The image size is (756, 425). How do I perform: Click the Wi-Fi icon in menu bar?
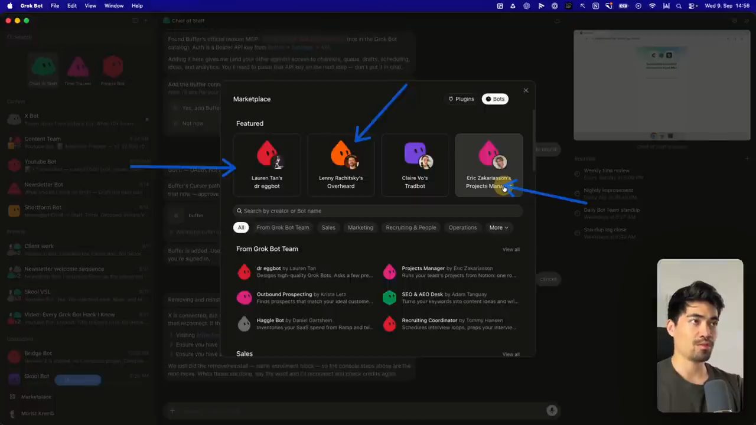(x=652, y=6)
